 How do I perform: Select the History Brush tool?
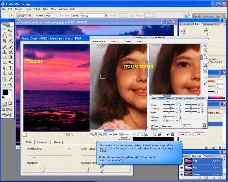click(x=10, y=52)
